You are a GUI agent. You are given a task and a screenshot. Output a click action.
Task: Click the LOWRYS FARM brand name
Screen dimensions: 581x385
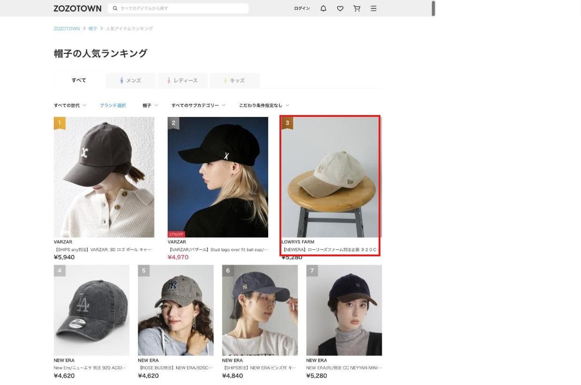coord(298,242)
